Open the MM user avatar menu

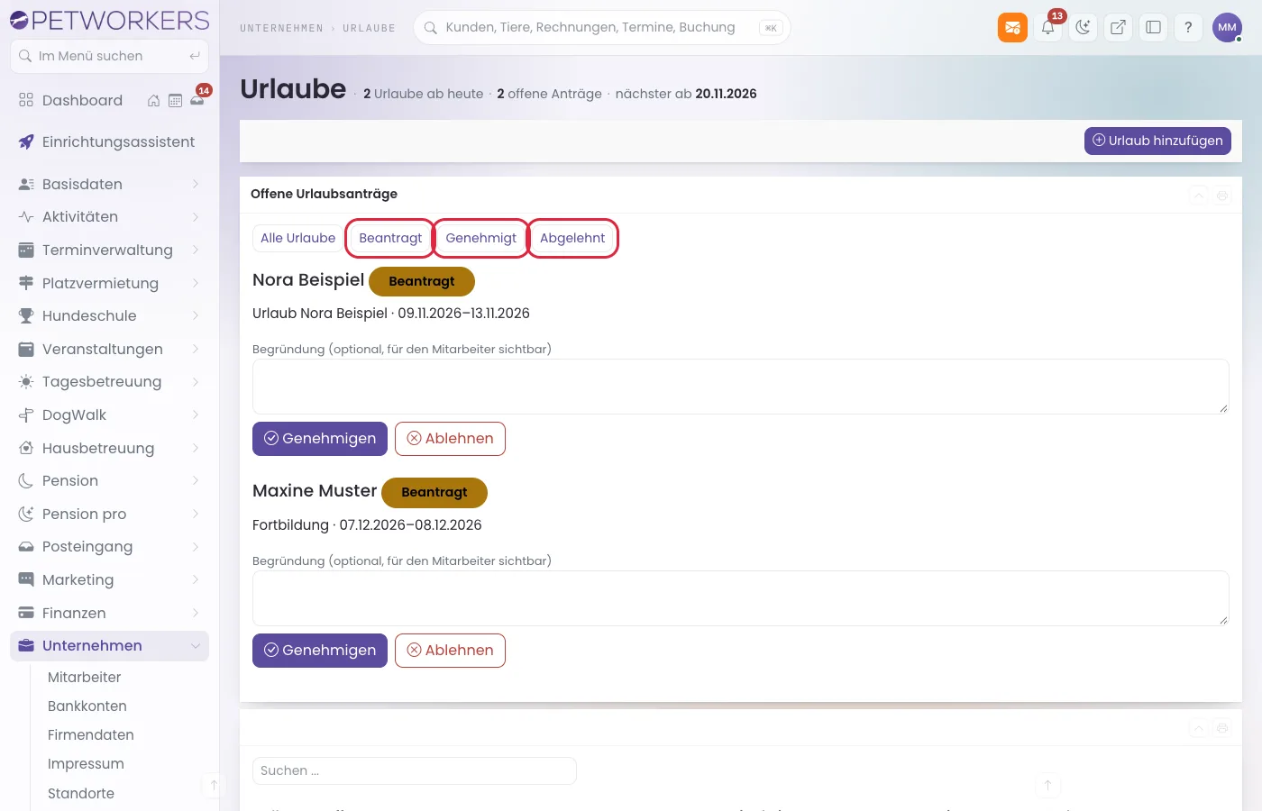point(1227,27)
